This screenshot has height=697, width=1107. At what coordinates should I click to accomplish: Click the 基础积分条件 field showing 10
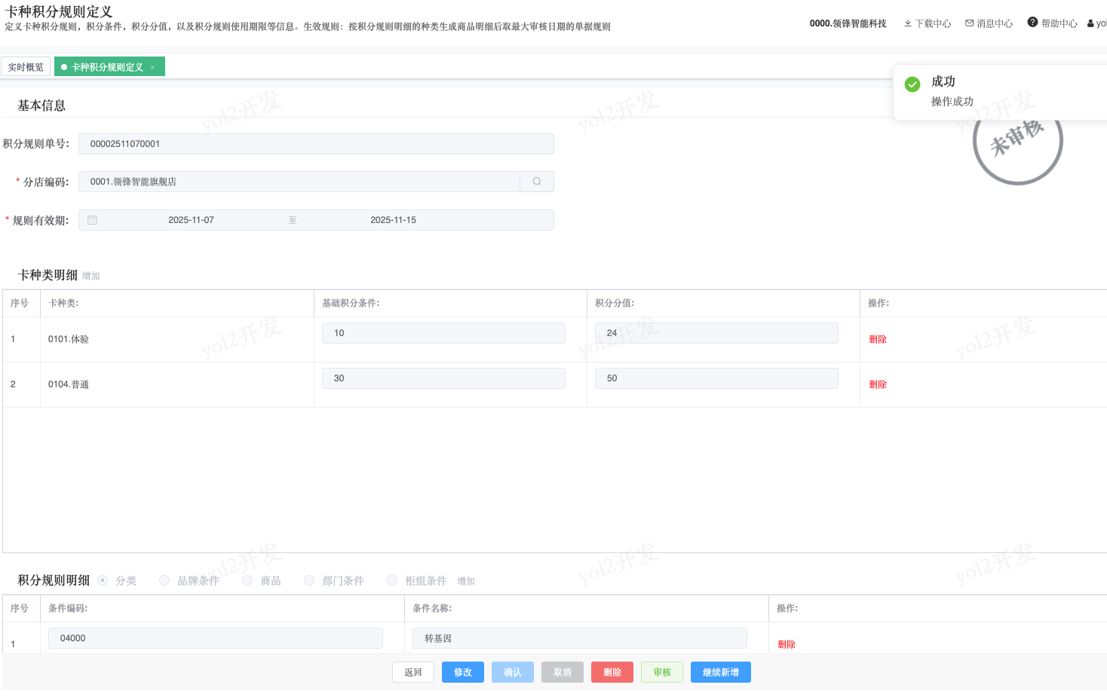443,333
